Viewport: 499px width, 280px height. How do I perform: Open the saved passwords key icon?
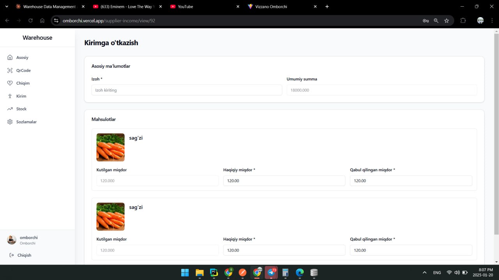(426, 20)
